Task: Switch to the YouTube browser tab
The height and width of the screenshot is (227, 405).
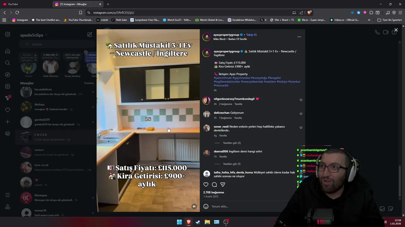Action: [25, 4]
